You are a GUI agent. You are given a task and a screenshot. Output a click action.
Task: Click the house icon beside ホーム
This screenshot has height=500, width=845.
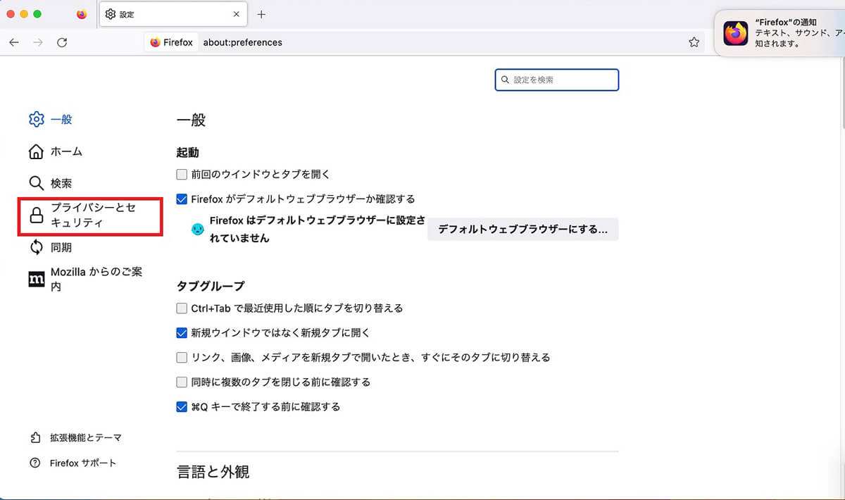pos(36,151)
